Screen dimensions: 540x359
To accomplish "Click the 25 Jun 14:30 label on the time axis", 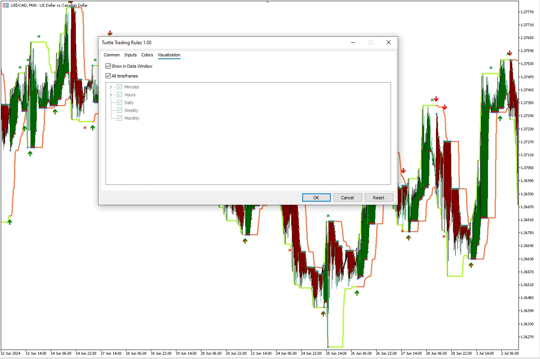I will click(336, 354).
